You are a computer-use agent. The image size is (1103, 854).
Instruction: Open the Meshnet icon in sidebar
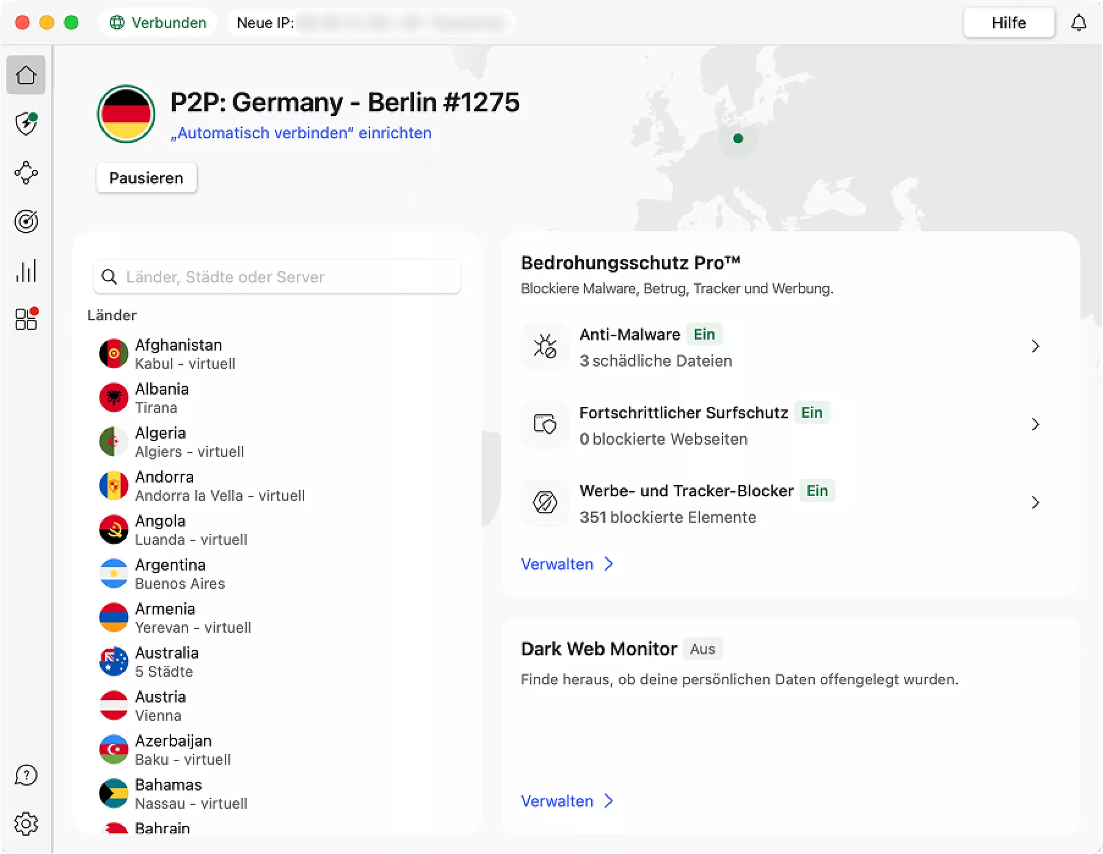coord(26,173)
